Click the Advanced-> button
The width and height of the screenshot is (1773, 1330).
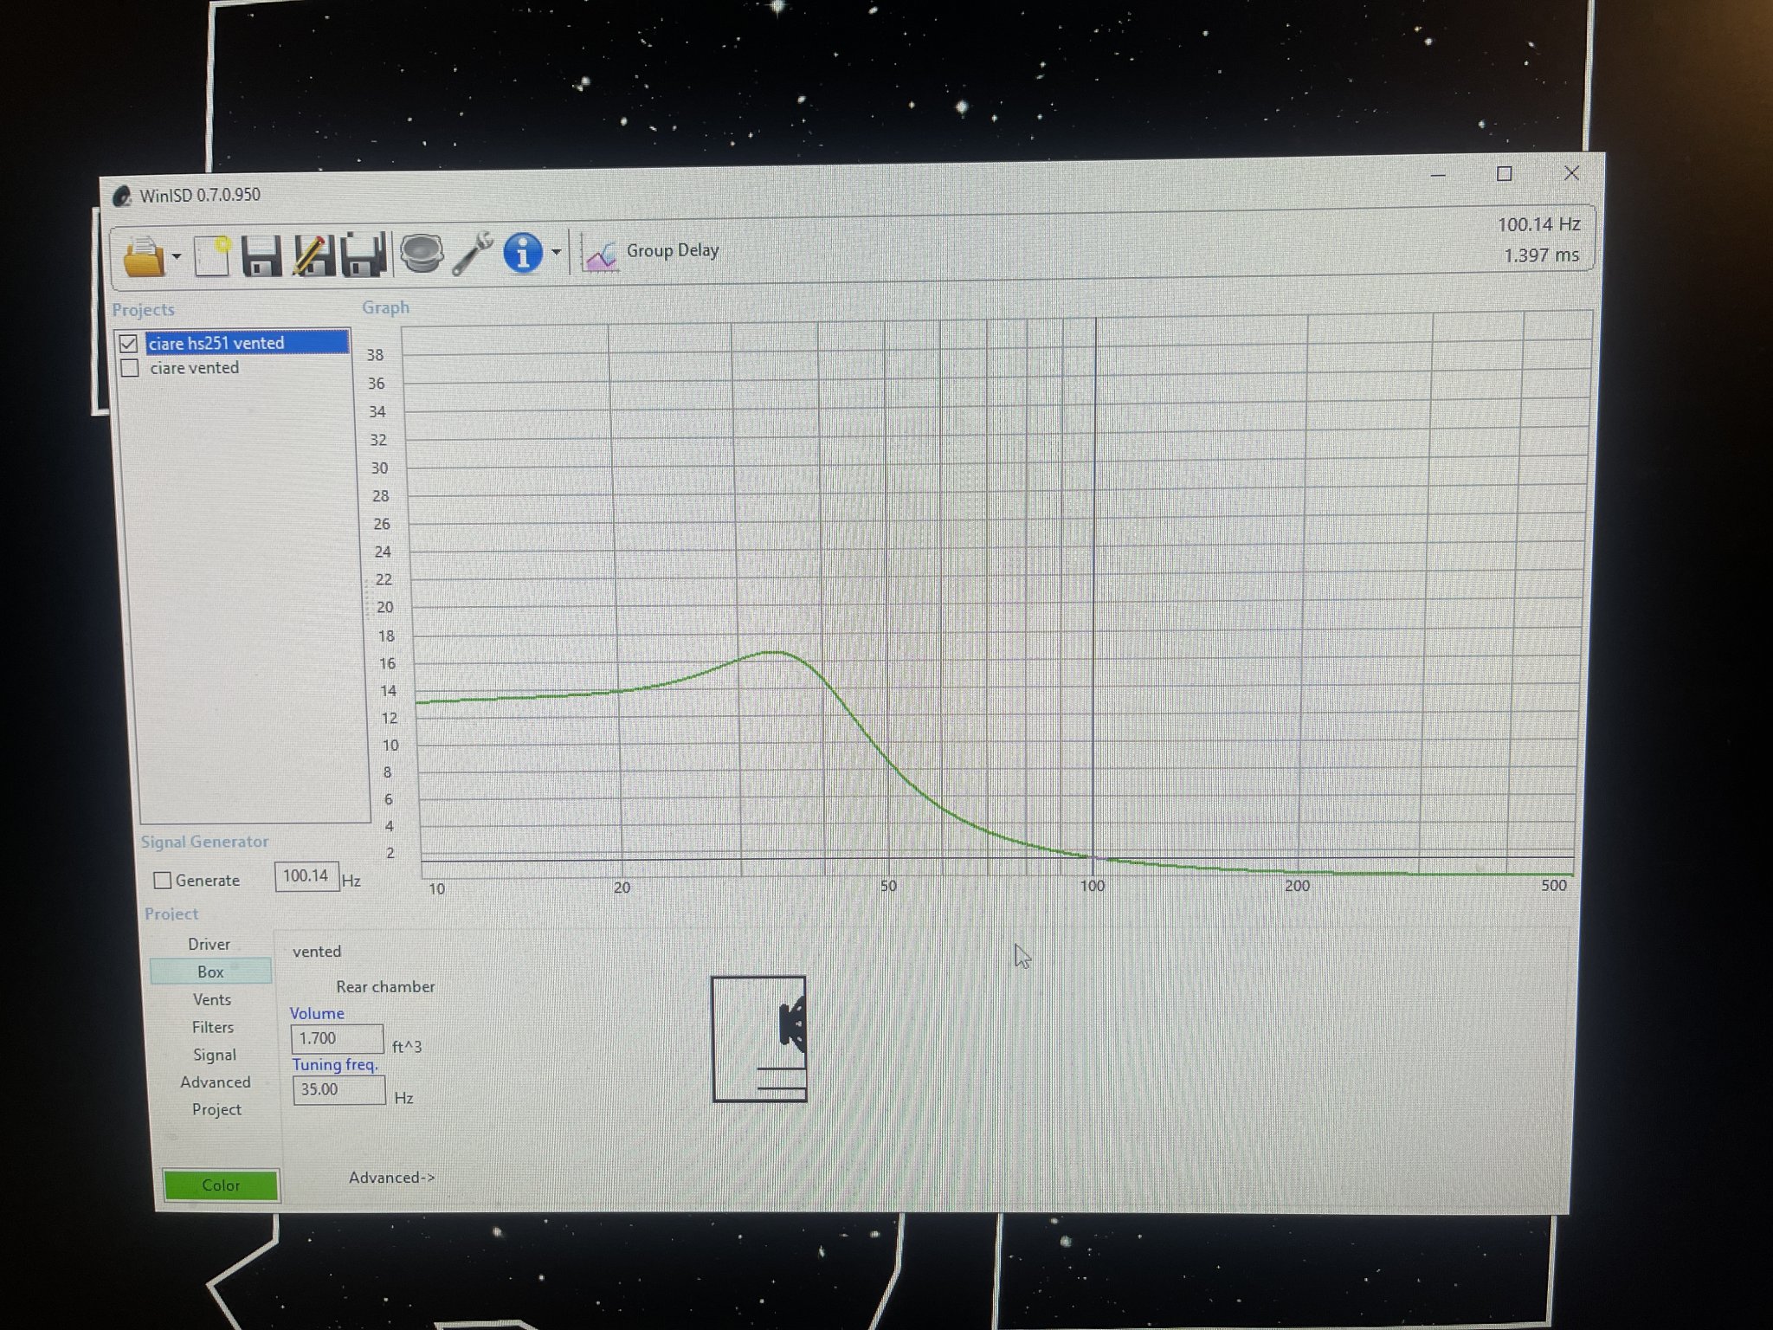coord(392,1178)
